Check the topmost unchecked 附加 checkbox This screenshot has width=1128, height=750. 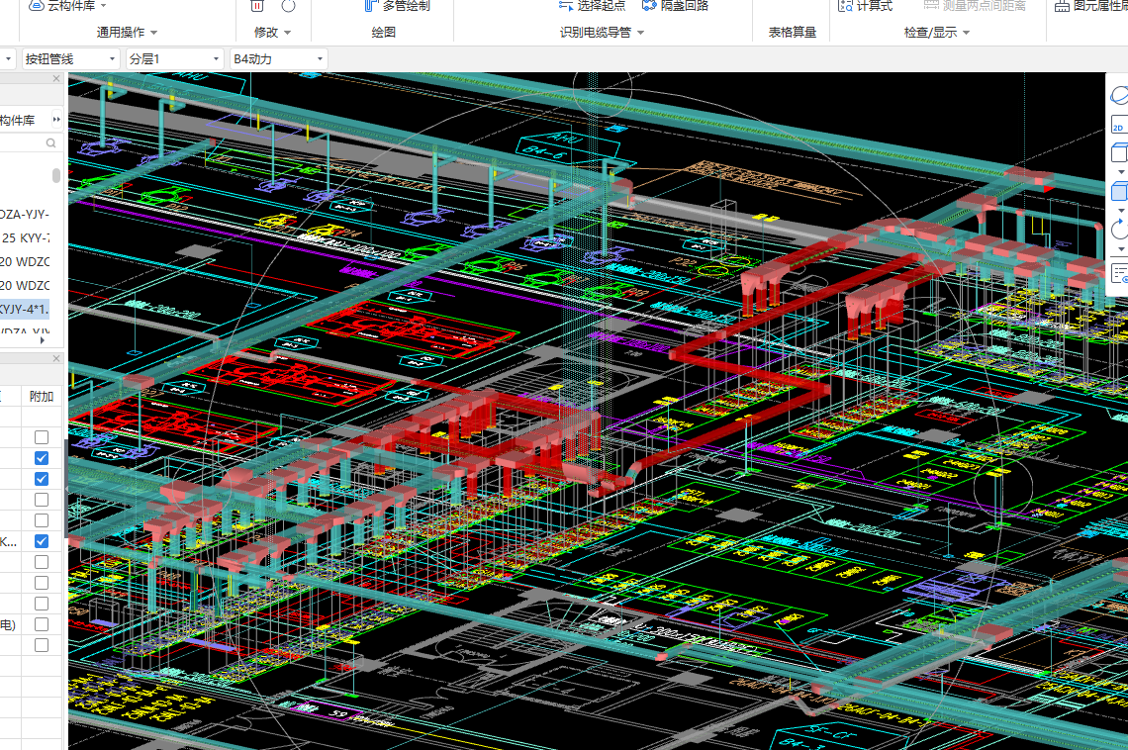coord(41,437)
